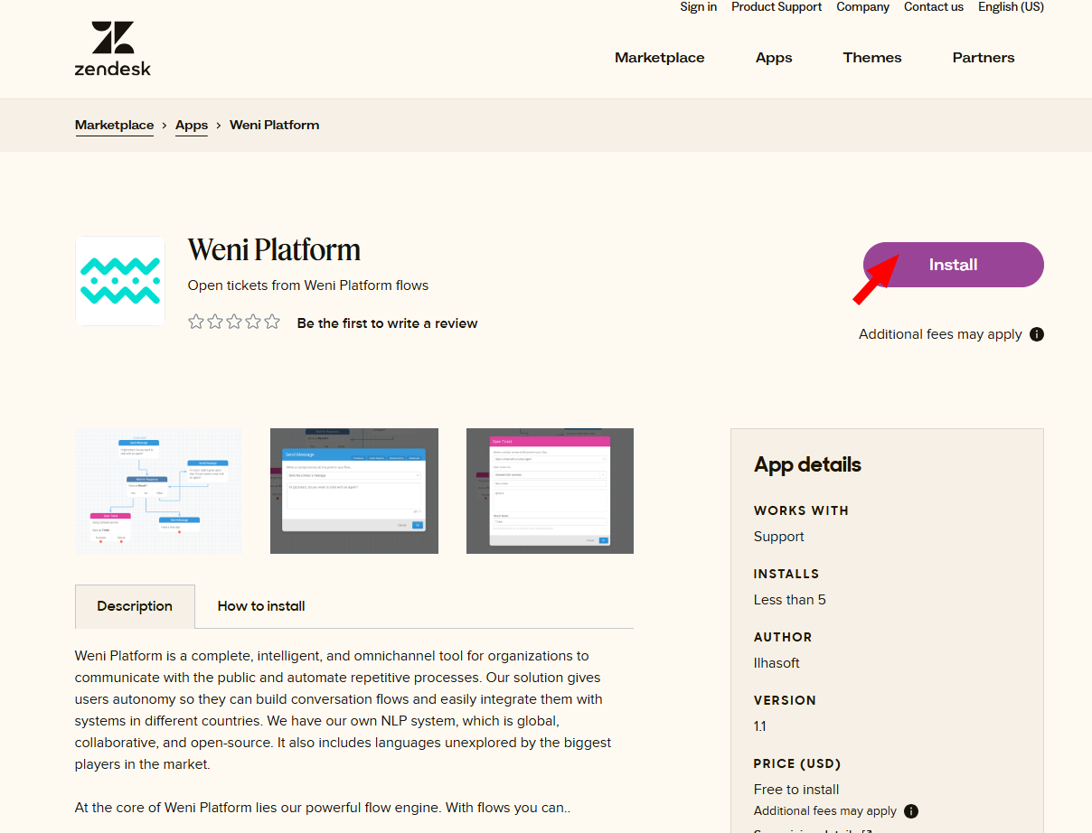The image size is (1092, 833).
Task: Select the second review star
Action: (215, 322)
